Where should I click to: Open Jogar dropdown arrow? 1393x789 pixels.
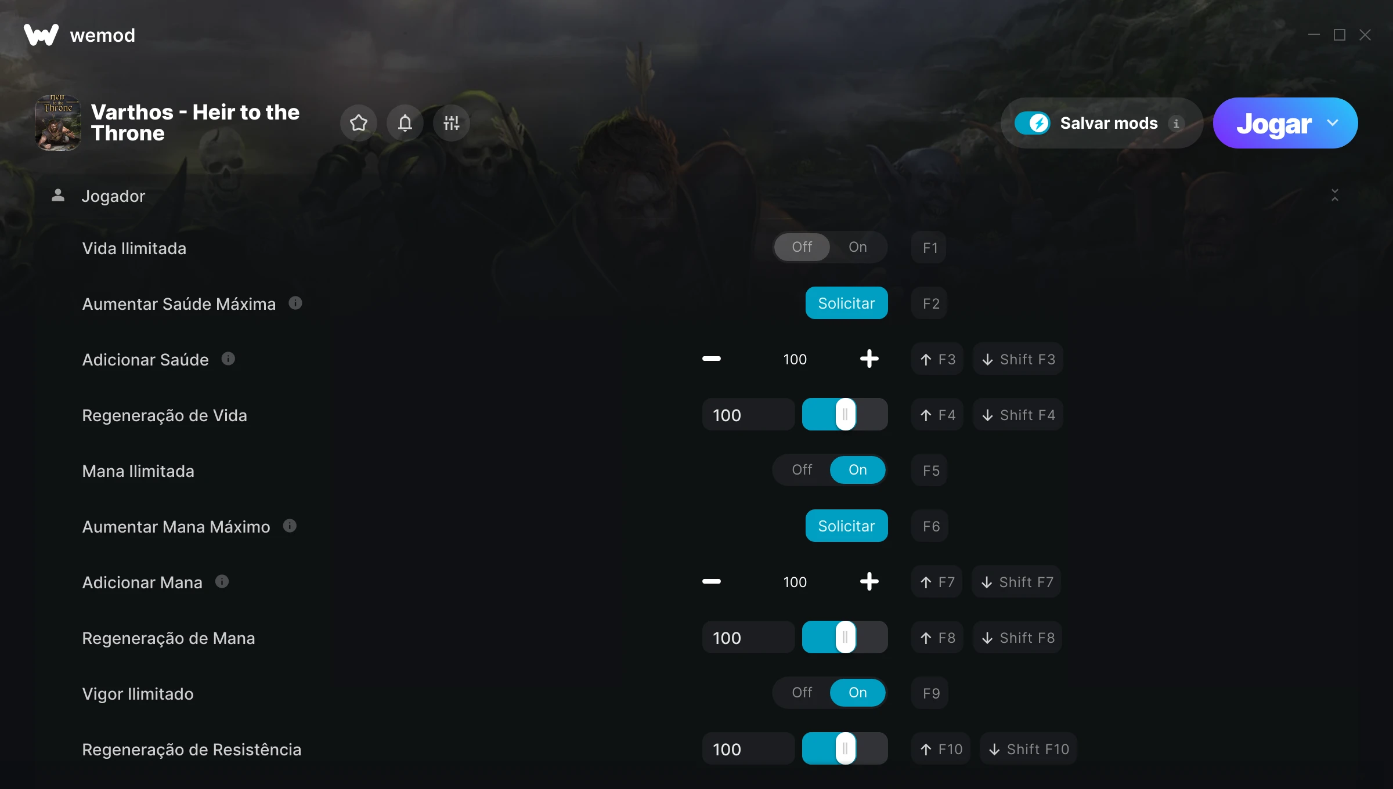click(1333, 123)
